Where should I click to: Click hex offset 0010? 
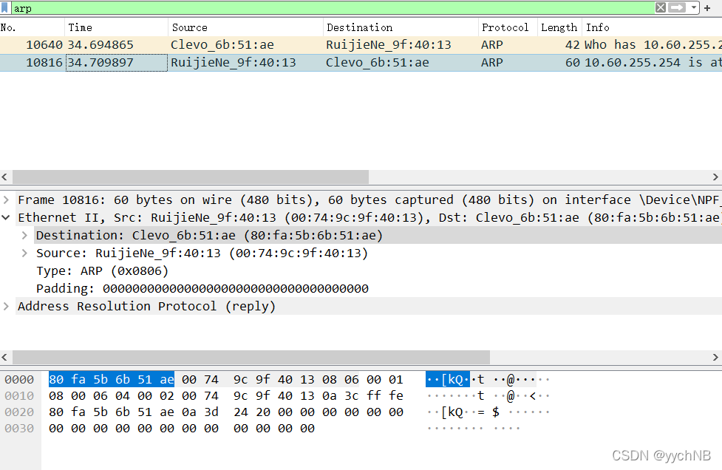(19, 395)
